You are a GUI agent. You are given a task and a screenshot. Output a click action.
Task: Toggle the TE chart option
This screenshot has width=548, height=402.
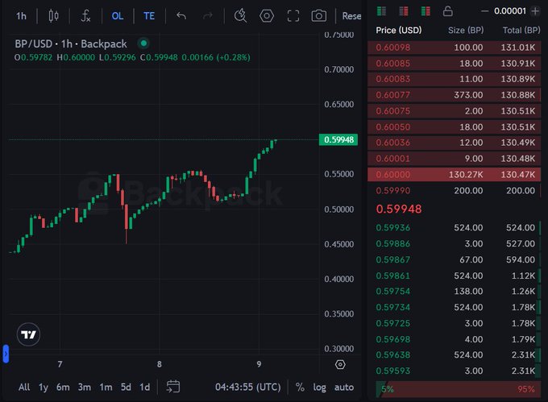(149, 16)
